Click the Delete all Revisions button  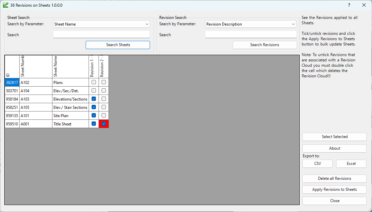click(x=334, y=178)
